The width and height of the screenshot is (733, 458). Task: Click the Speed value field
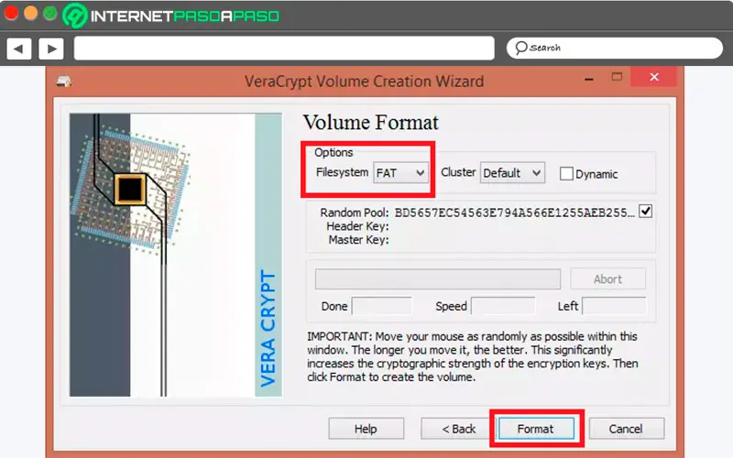(503, 306)
